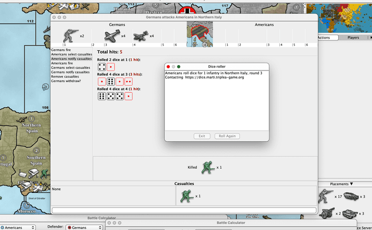Open the Germans defender dropdown in Battle Calculator
Screen dimensions: 372x230
click(84, 228)
